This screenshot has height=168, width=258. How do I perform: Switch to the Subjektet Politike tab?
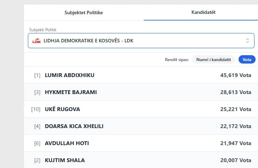pyautogui.click(x=84, y=12)
